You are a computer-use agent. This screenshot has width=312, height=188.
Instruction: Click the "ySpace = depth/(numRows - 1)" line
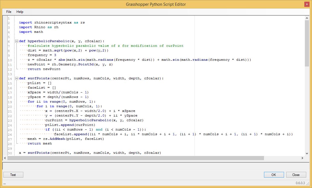(58, 97)
